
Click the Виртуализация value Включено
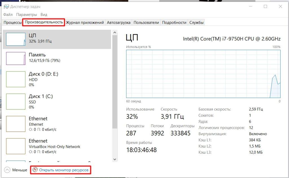tap(258, 134)
